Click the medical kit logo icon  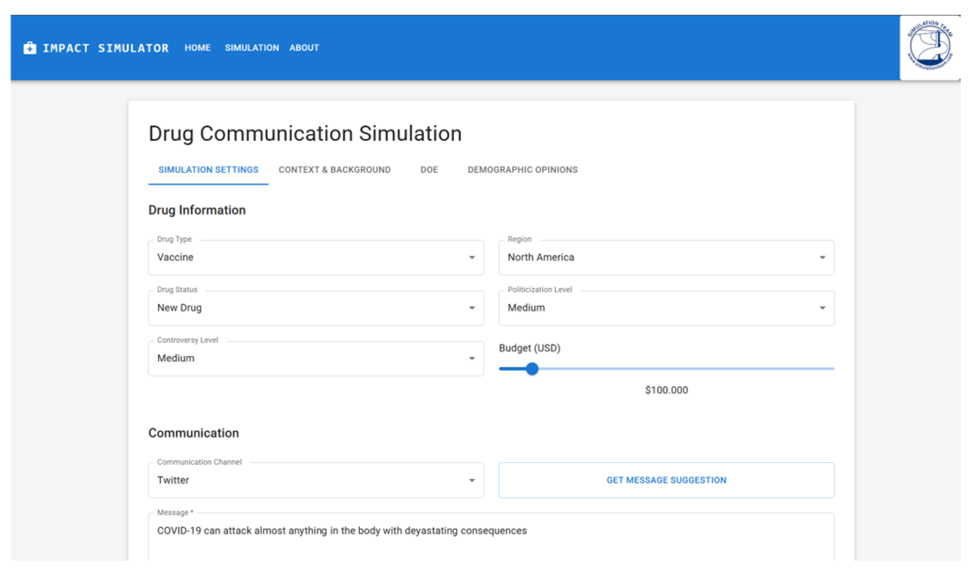(x=30, y=48)
